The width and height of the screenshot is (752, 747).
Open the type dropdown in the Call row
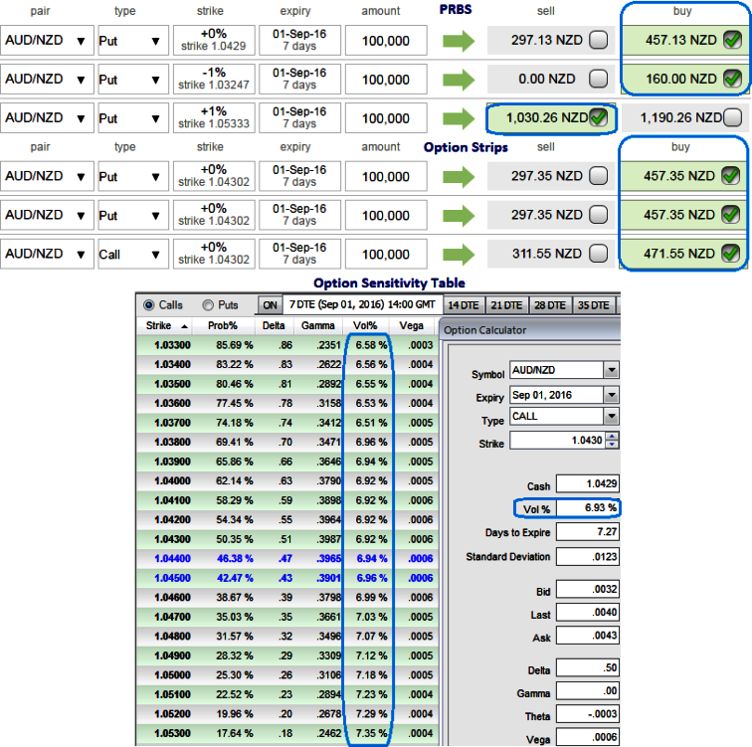pyautogui.click(x=154, y=254)
